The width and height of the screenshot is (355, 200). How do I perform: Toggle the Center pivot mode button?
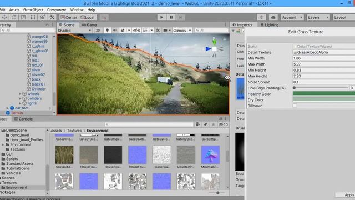[69, 17]
